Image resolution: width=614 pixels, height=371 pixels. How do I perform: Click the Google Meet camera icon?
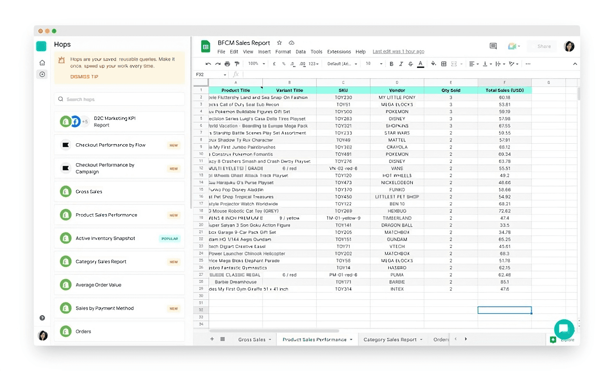[x=513, y=46]
